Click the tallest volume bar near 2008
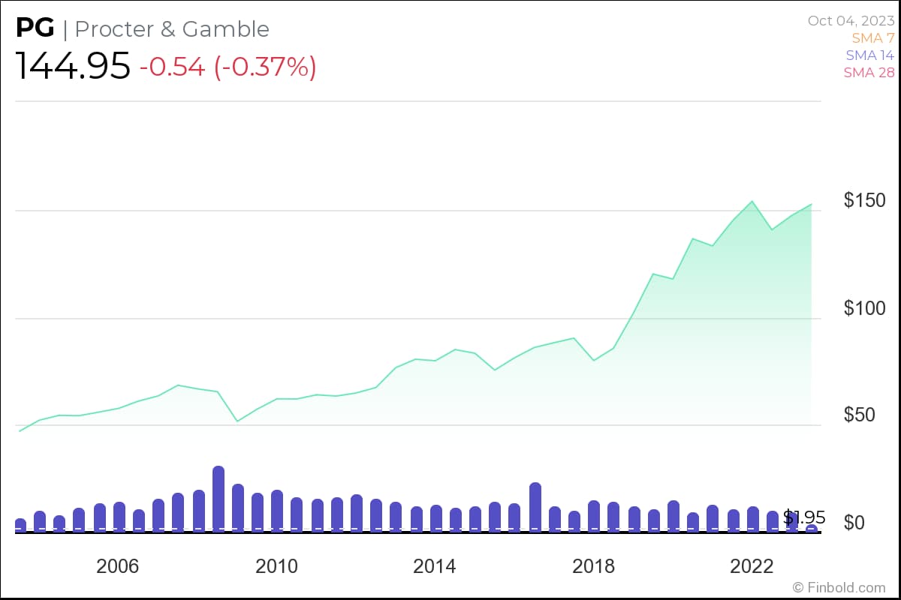This screenshot has height=600, width=901. coord(218,499)
